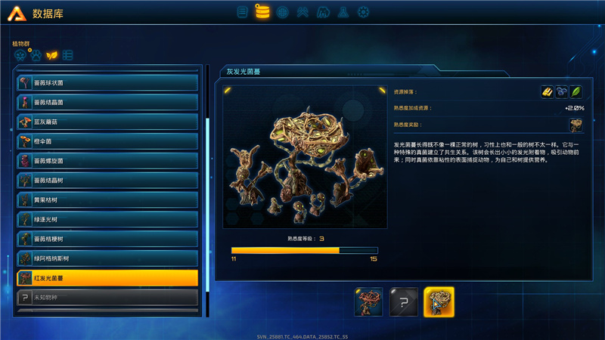605x340 pixels.
Task: Select 蓝灰蘑菇 entry in the list
Action: click(107, 122)
